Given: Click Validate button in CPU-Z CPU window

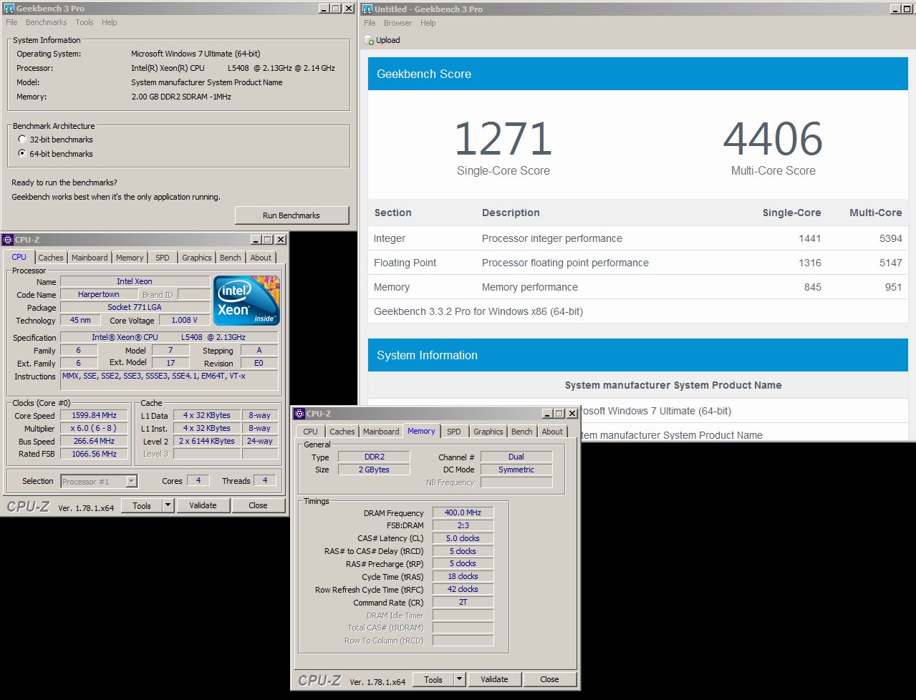Looking at the screenshot, I should click(203, 505).
